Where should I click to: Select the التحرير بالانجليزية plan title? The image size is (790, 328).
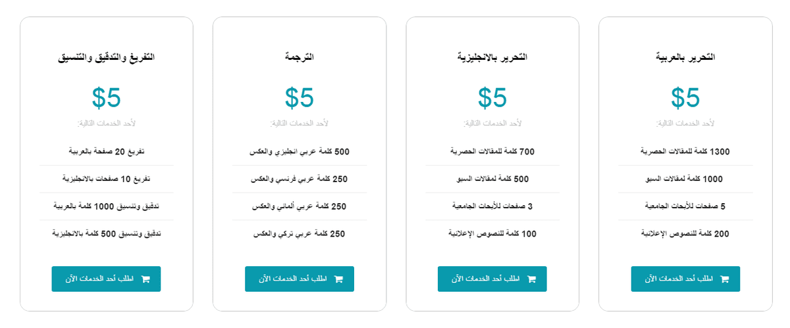click(x=492, y=58)
